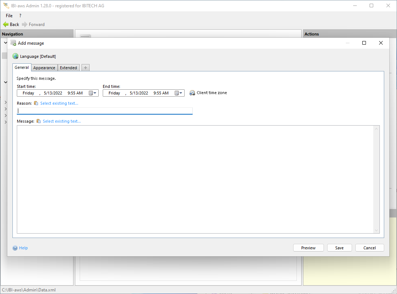This screenshot has height=294, width=397.
Task: Collapse the top Navigation tree chevron
Action: 5,43
